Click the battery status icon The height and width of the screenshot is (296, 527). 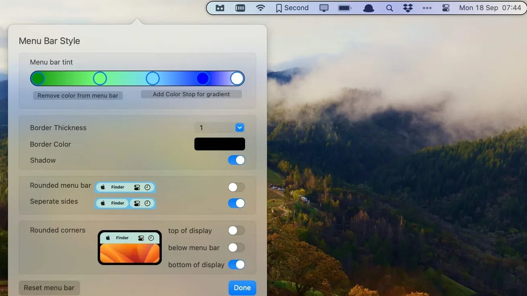345,8
